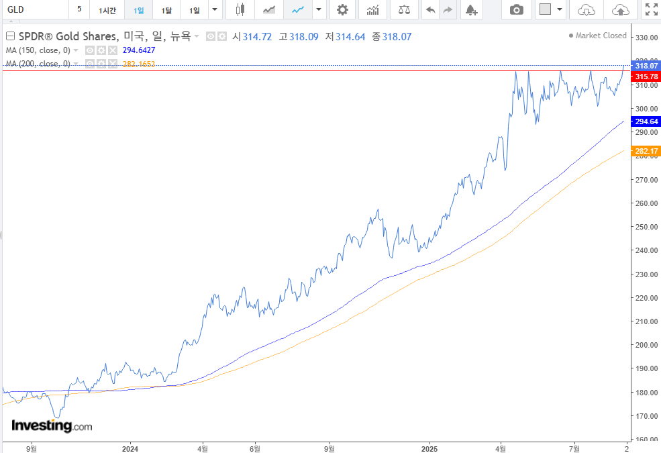
Task: Click the 170.00 price axis label
Action: tap(647, 416)
